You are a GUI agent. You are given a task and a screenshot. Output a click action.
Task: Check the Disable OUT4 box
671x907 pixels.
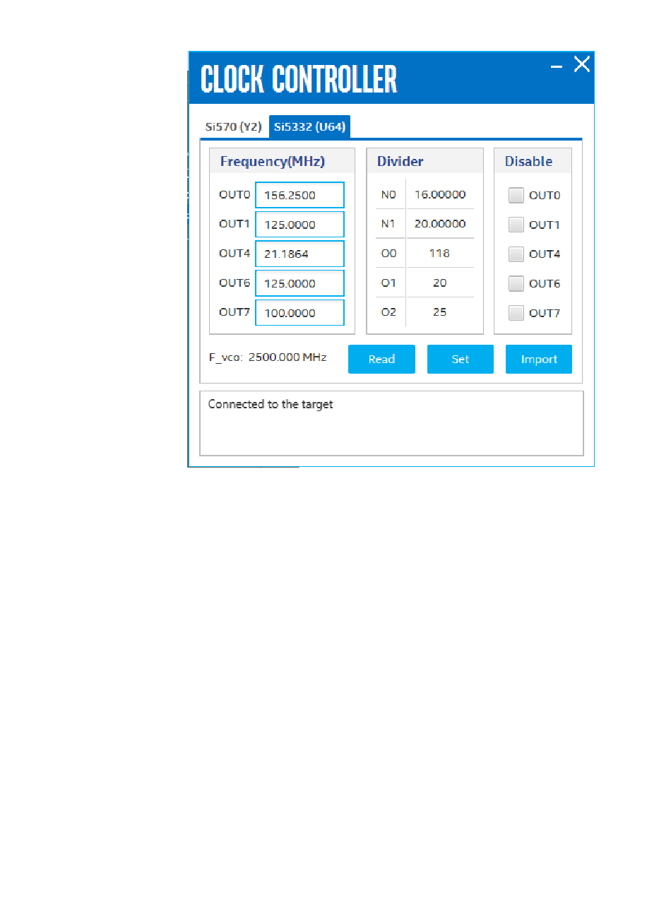tap(516, 254)
